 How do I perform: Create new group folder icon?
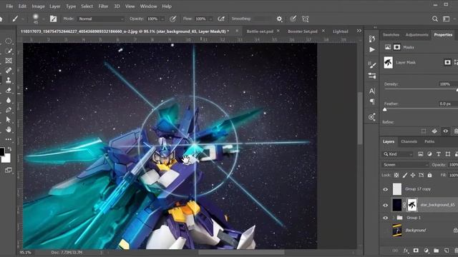(x=436, y=251)
